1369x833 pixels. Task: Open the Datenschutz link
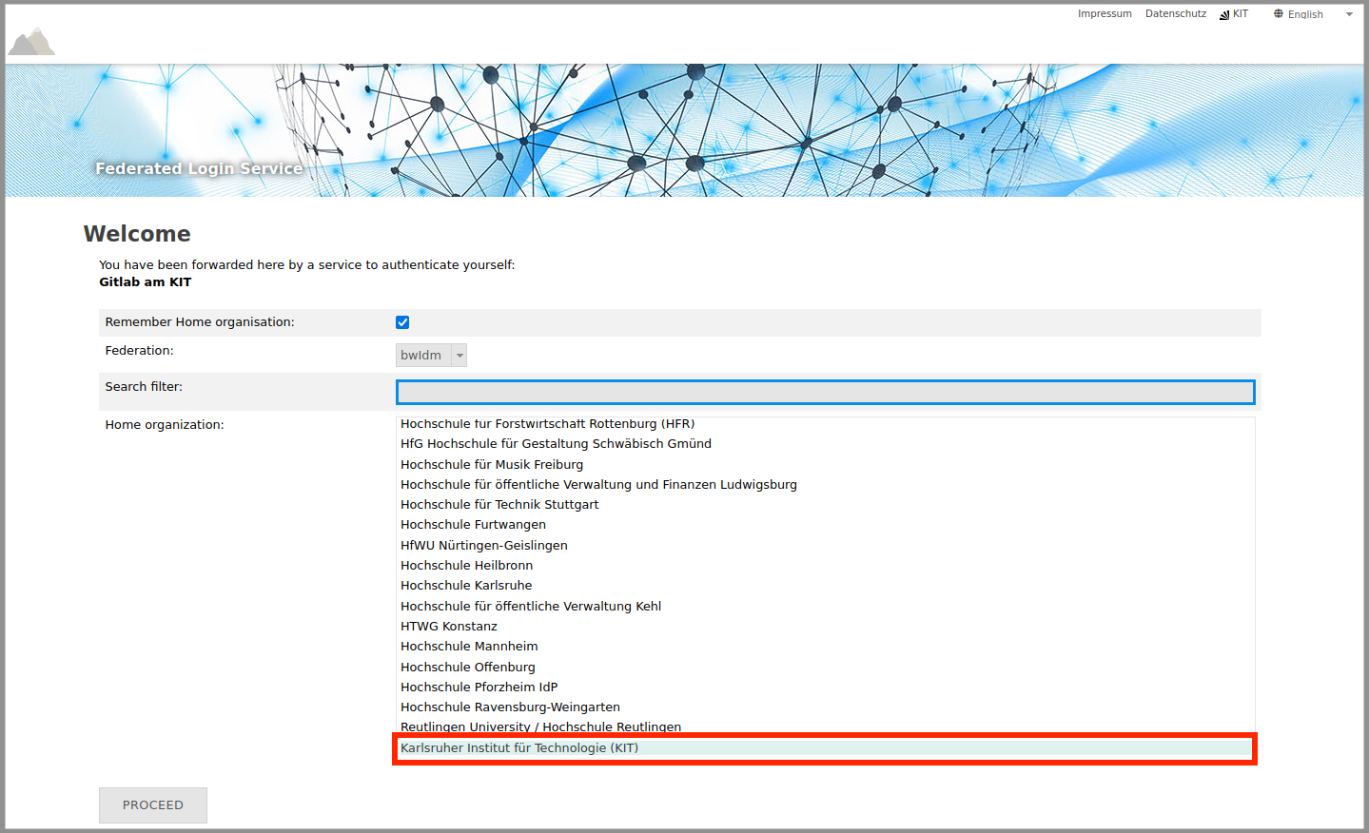(x=1175, y=14)
